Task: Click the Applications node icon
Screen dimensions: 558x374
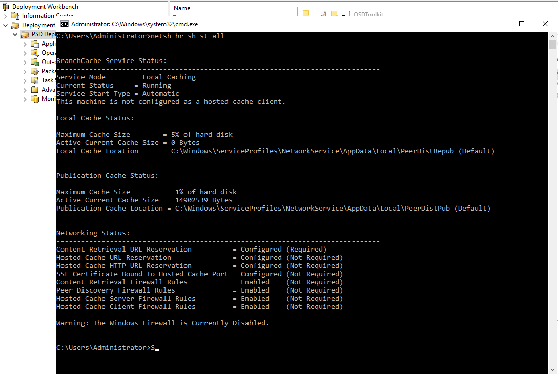Action: 34,44
